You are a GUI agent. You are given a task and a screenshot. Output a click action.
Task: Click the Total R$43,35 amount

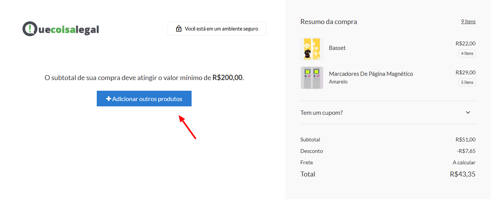click(462, 174)
